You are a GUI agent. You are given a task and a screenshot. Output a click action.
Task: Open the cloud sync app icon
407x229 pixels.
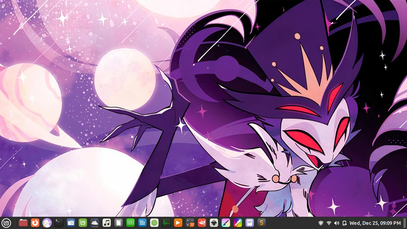click(x=95, y=223)
